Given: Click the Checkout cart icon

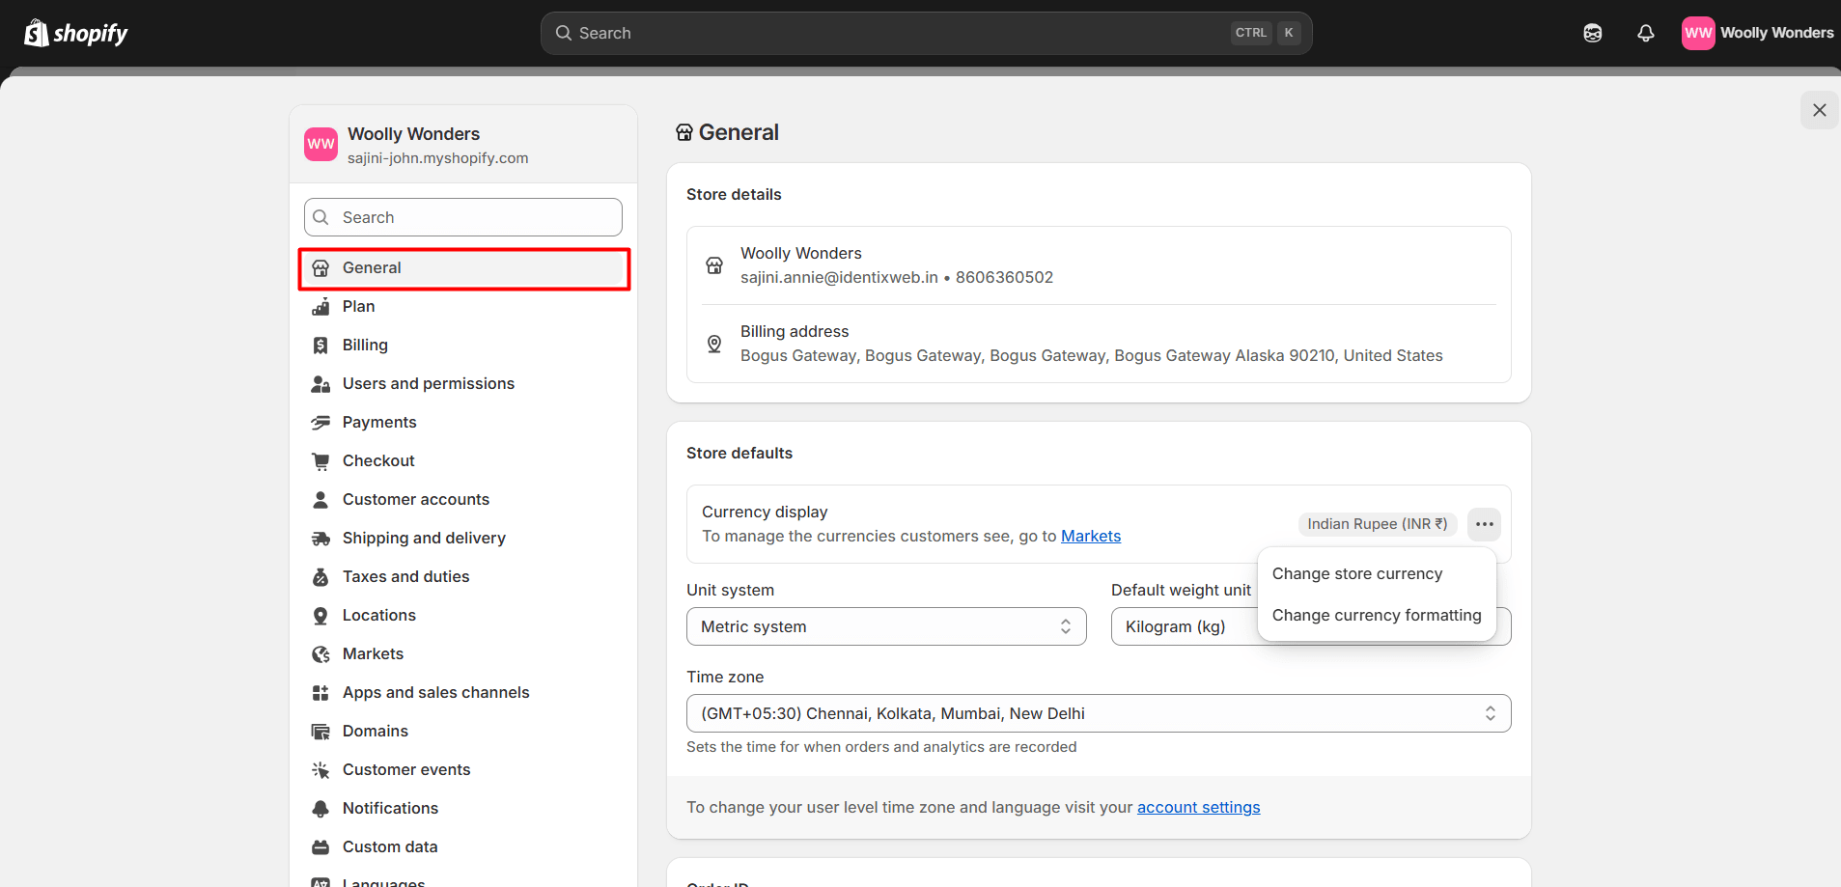Looking at the screenshot, I should (321, 461).
